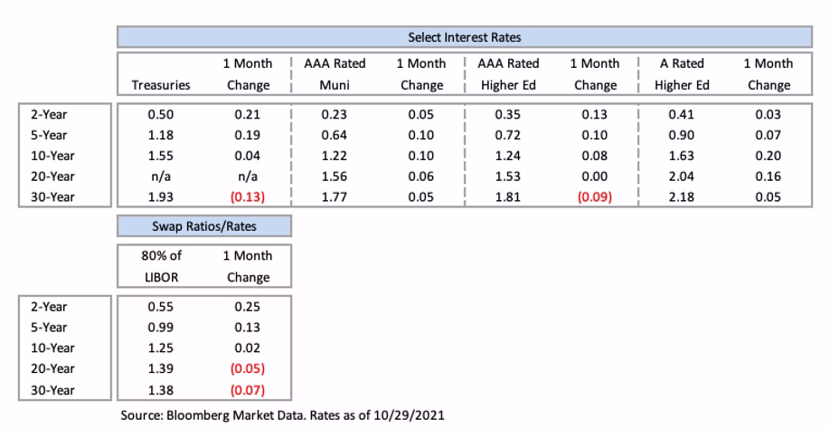Click the 80% of LIBOR column heading
Image resolution: width=830 pixels, height=429 pixels.
coord(161,266)
